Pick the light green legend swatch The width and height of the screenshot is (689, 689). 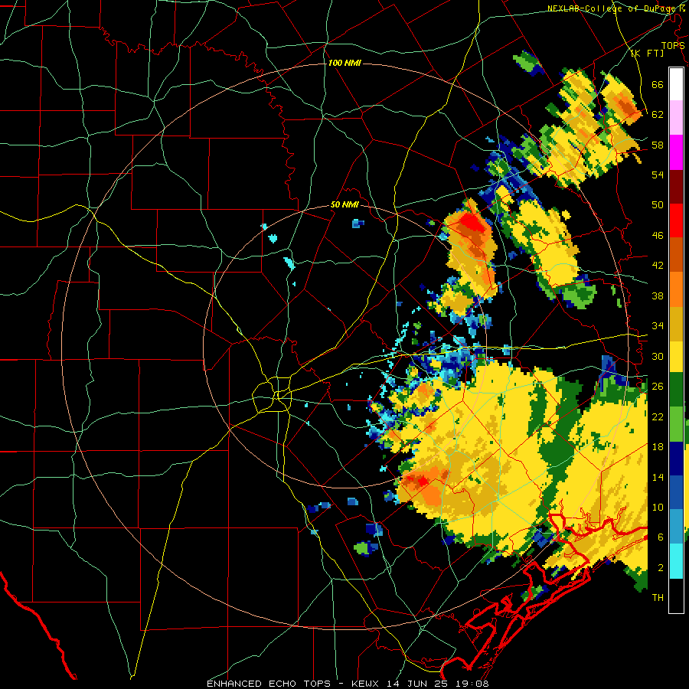pyautogui.click(x=676, y=424)
